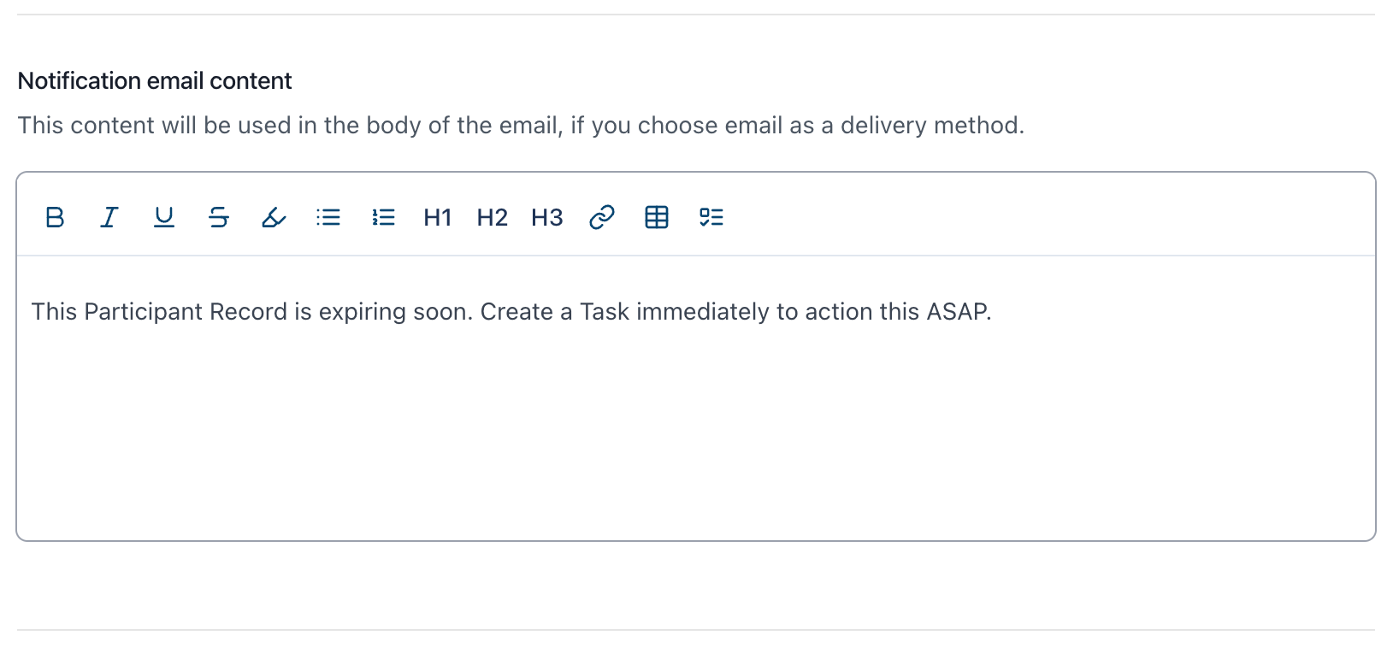This screenshot has height=653, width=1399.
Task: Apply Heading 1 style
Action: point(438,217)
